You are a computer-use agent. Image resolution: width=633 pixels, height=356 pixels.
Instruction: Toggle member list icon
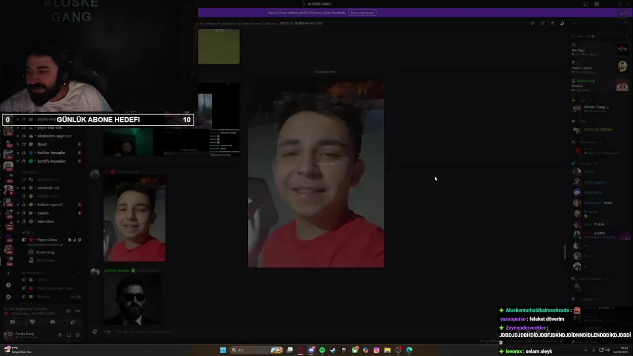point(562,23)
